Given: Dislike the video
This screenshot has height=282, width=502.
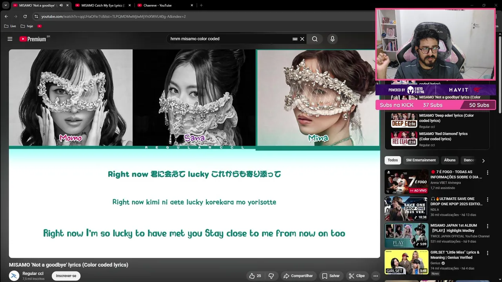Looking at the screenshot, I should coord(271,276).
